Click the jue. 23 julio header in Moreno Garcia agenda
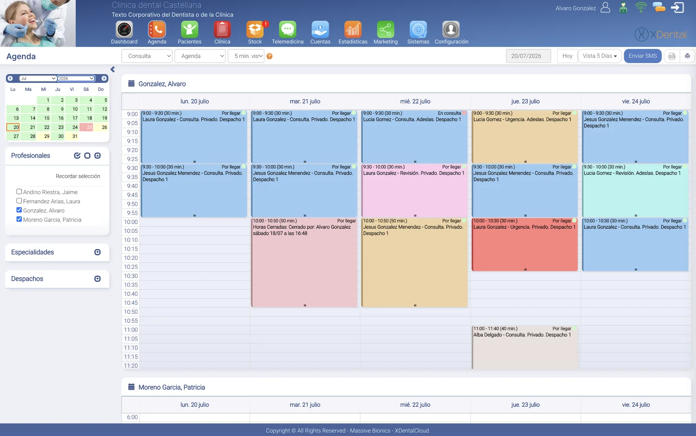Viewport: 696px width, 436px height. [525, 405]
